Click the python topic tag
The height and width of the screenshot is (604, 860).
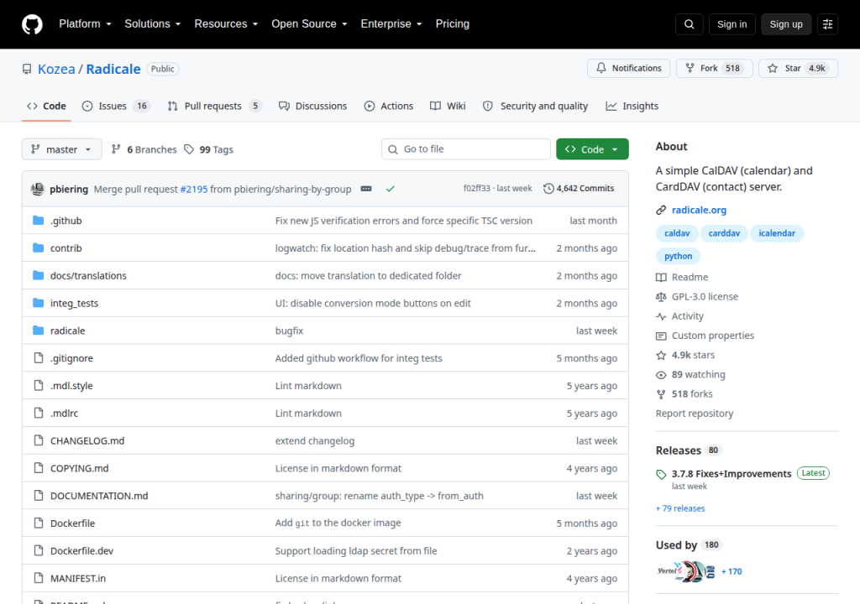[678, 256]
